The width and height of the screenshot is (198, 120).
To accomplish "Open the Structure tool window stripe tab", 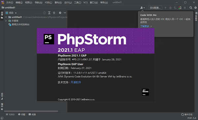I will coord(2,96).
